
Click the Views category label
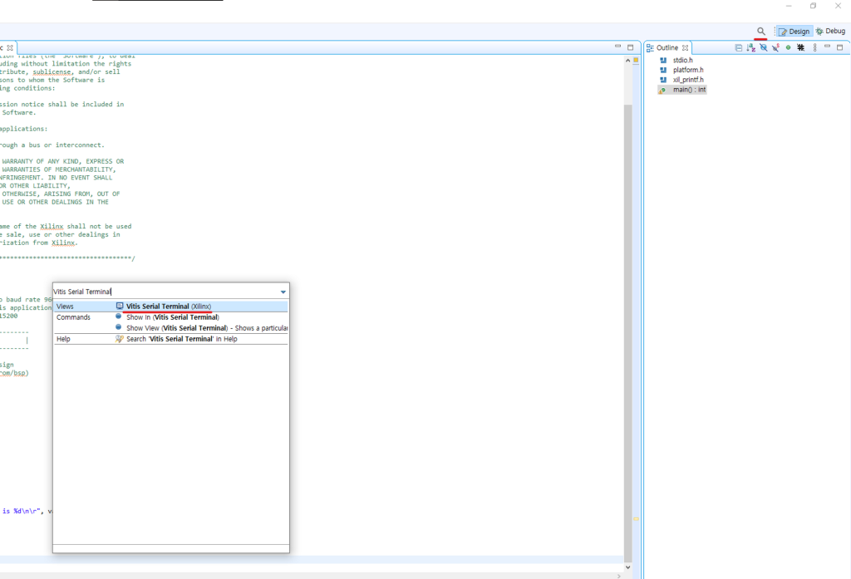pos(65,307)
